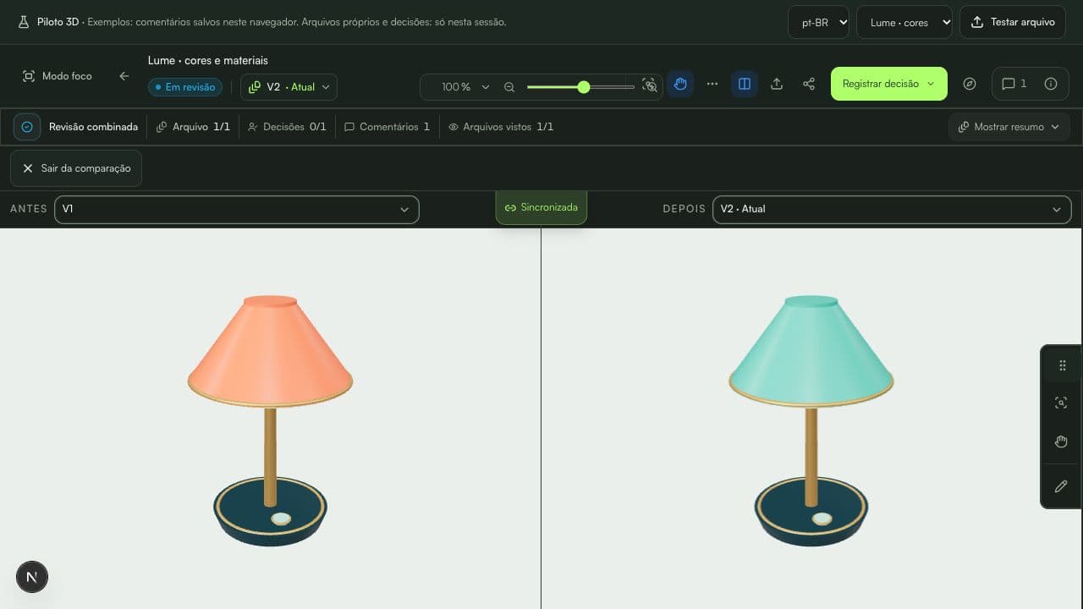This screenshot has height=609, width=1083.
Task: Click the teal lampshade in the V2 view
Action: tap(811, 351)
